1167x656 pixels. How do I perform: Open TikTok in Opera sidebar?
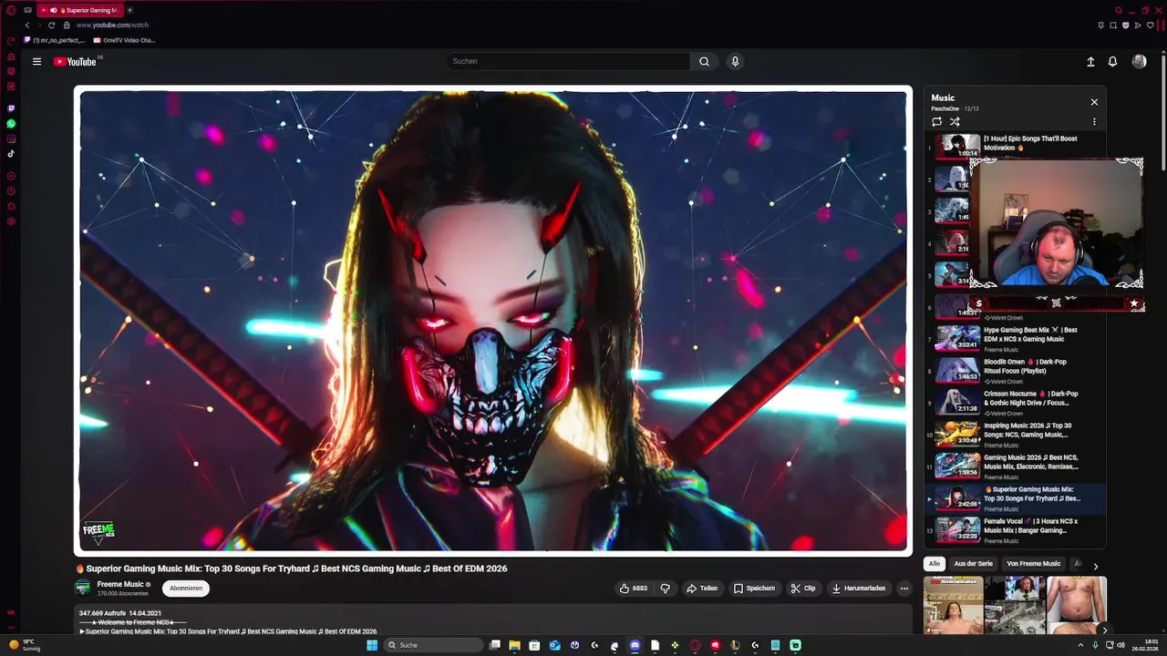11,154
